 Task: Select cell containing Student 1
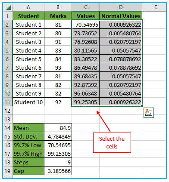pos(28,25)
